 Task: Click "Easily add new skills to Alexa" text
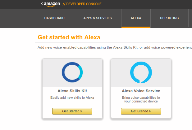72,97
